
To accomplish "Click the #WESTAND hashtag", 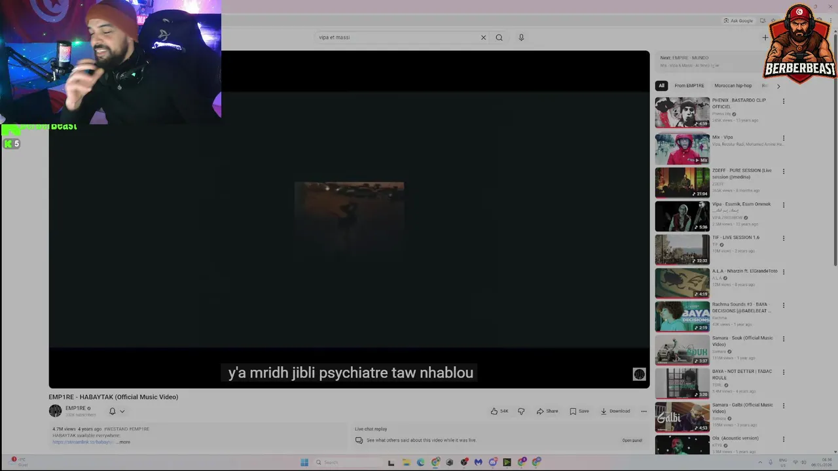I will tap(115, 429).
